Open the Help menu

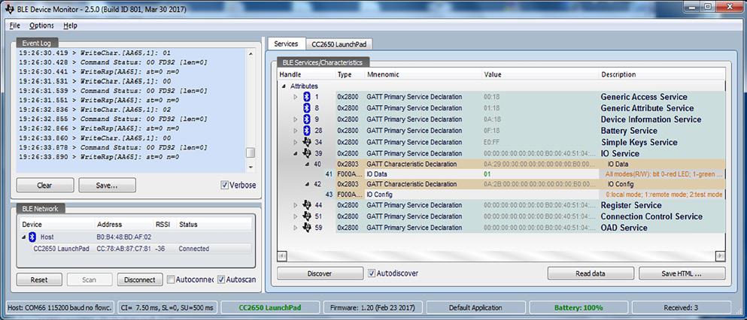[70, 26]
